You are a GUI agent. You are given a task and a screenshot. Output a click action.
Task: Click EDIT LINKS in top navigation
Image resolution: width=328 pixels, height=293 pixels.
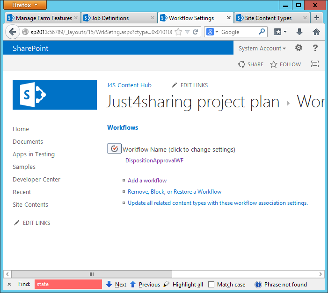(190, 85)
